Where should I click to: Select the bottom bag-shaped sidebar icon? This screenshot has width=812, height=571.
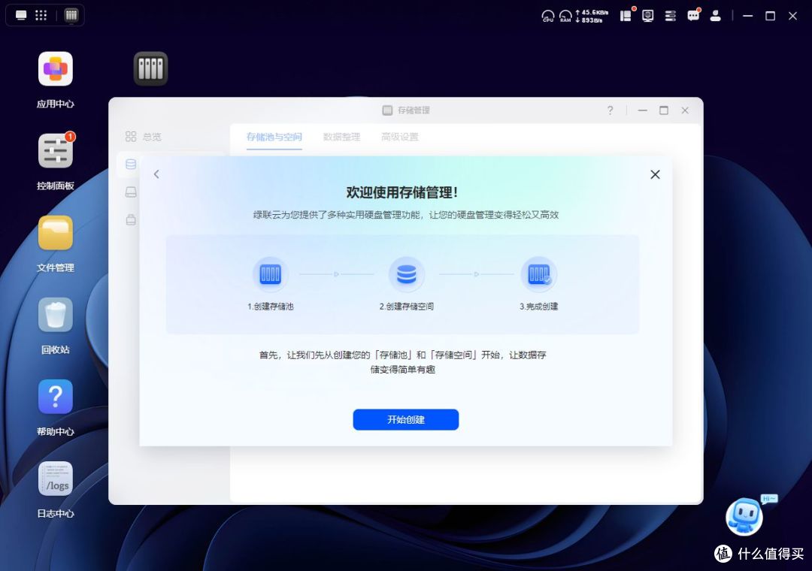point(131,219)
